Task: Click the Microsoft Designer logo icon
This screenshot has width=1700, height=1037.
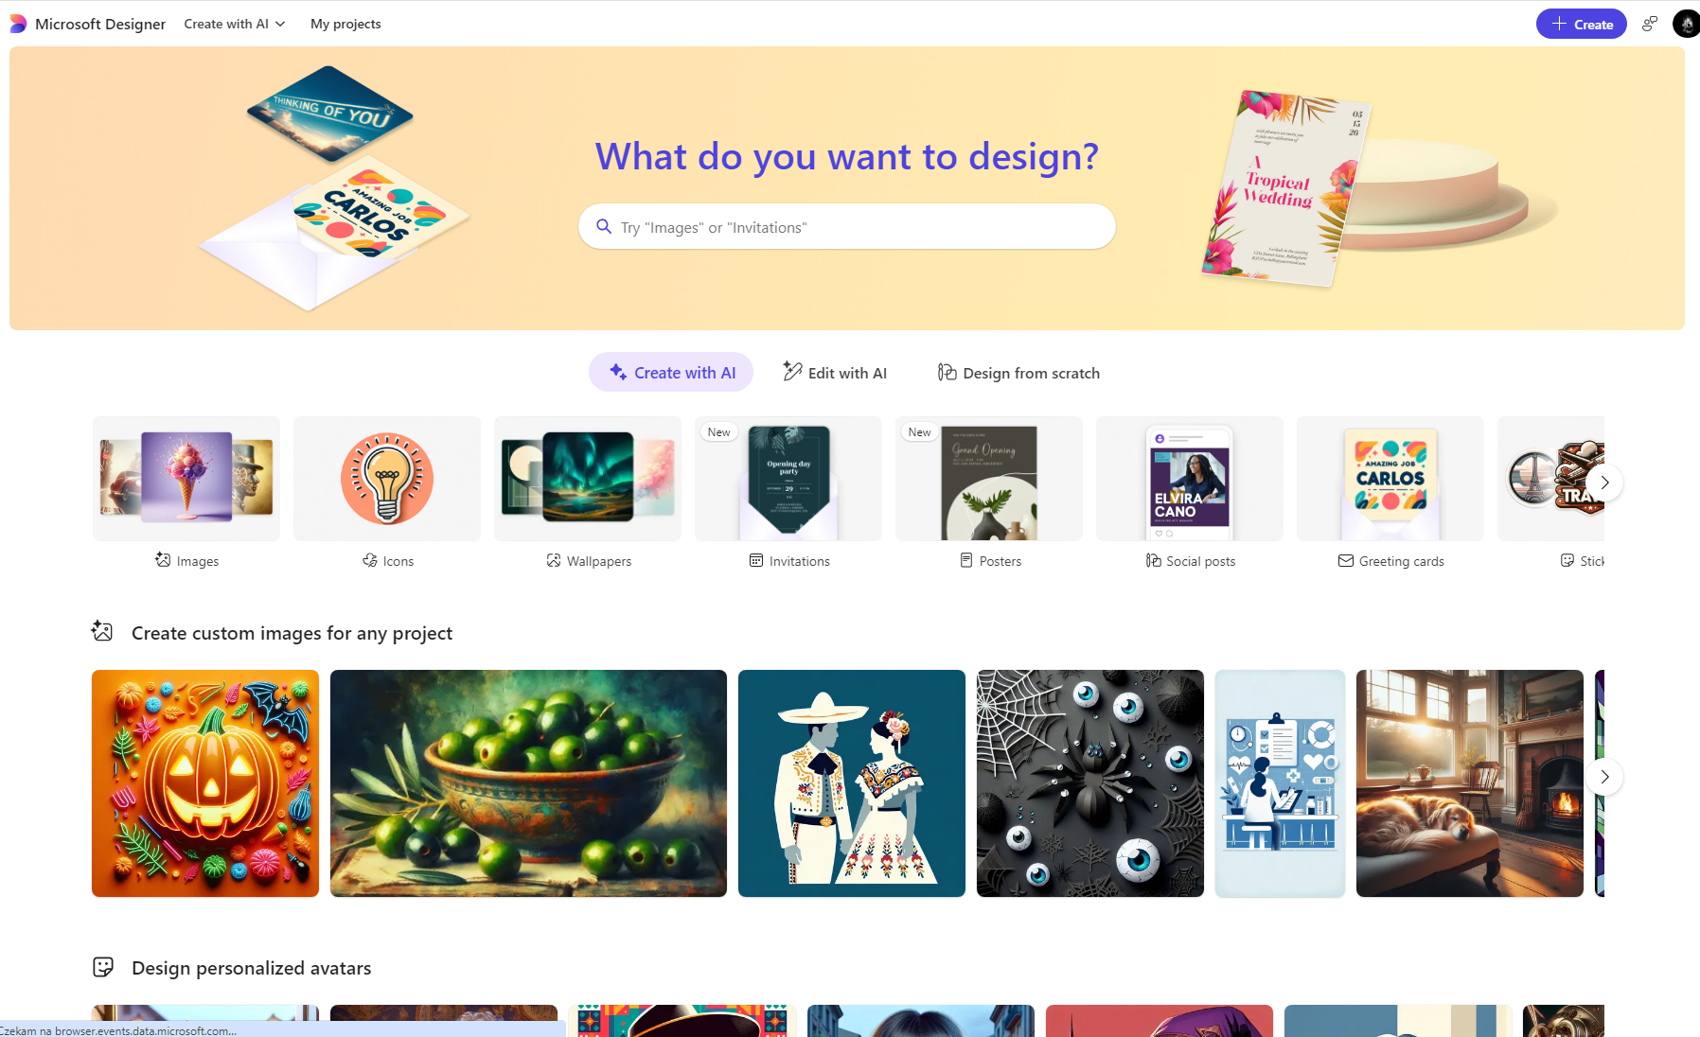Action: point(18,24)
